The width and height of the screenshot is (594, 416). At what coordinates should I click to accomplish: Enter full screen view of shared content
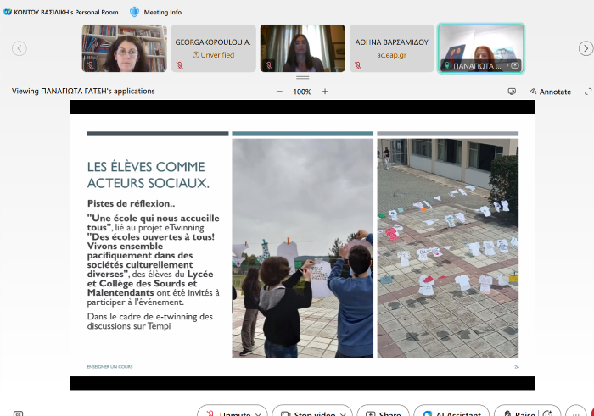pyautogui.click(x=588, y=92)
